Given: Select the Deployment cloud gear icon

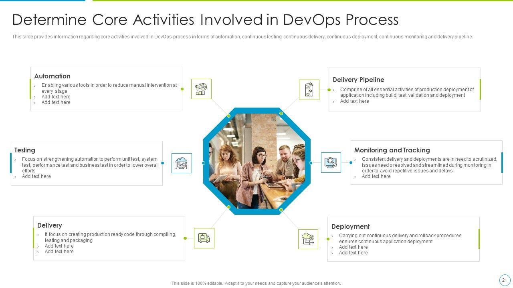Looking at the screenshot, I should (x=308, y=239).
